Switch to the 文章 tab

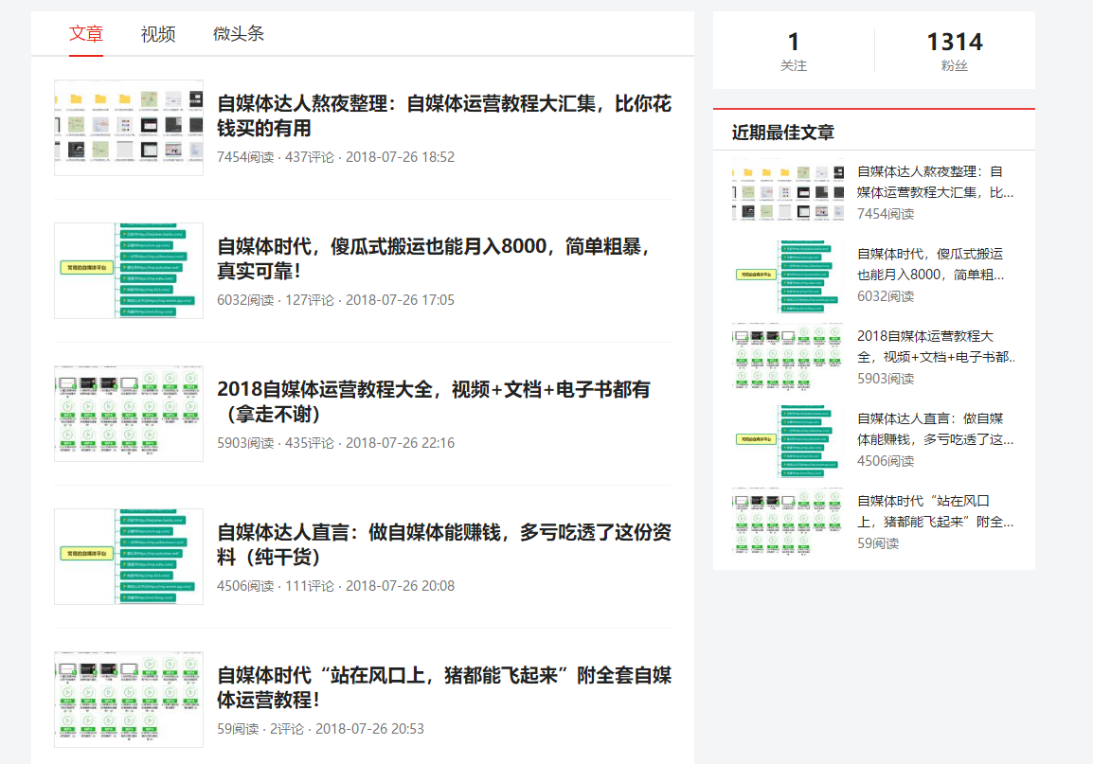click(x=86, y=33)
